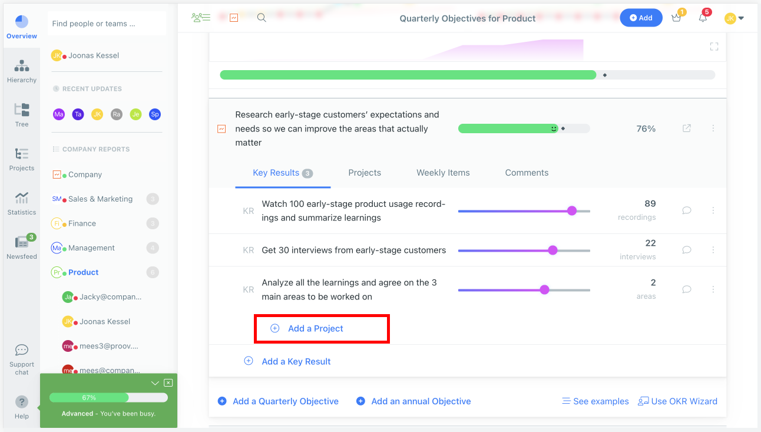Collapse the green progress tip popup
The height and width of the screenshot is (432, 761).
point(155,382)
